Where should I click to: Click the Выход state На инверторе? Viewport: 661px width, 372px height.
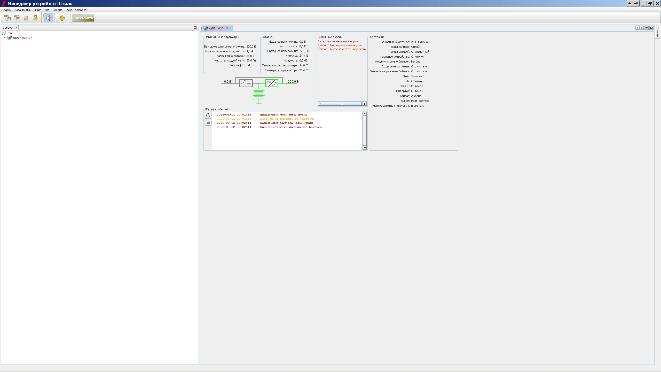click(420, 101)
